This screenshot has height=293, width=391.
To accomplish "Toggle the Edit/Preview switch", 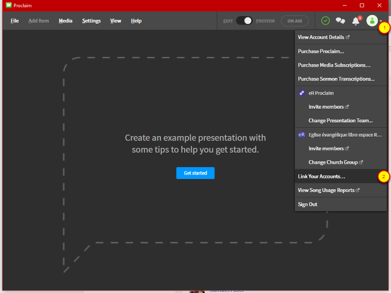I will (x=244, y=21).
